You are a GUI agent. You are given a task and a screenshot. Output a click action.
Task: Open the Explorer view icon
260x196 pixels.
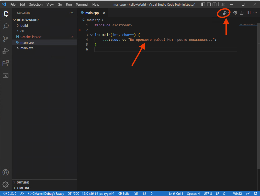click(6, 14)
